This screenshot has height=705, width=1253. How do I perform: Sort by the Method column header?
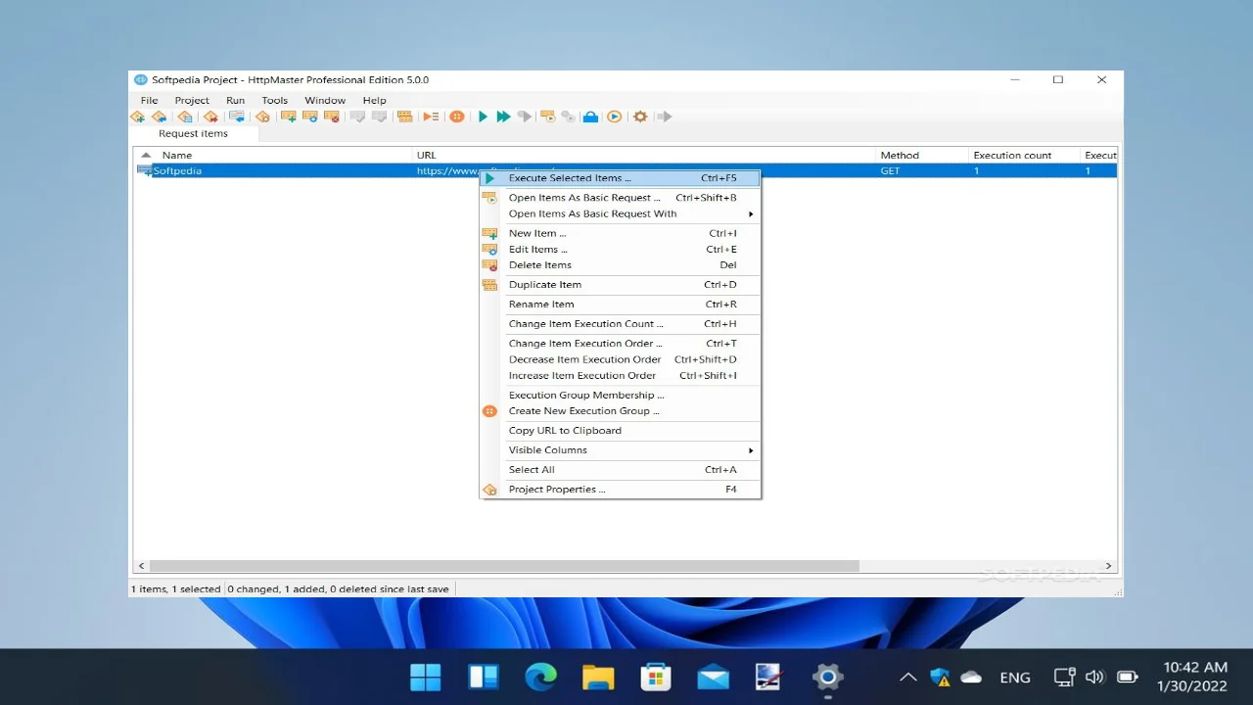[x=922, y=155]
